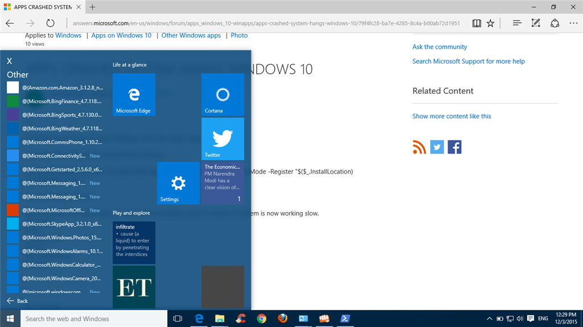Viewport: 583px width, 327px height.
Task: Open the Settings tile
Action: point(178,183)
